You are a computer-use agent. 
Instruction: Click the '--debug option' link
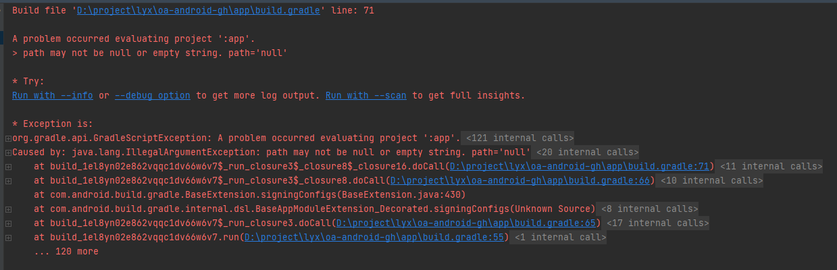point(152,95)
